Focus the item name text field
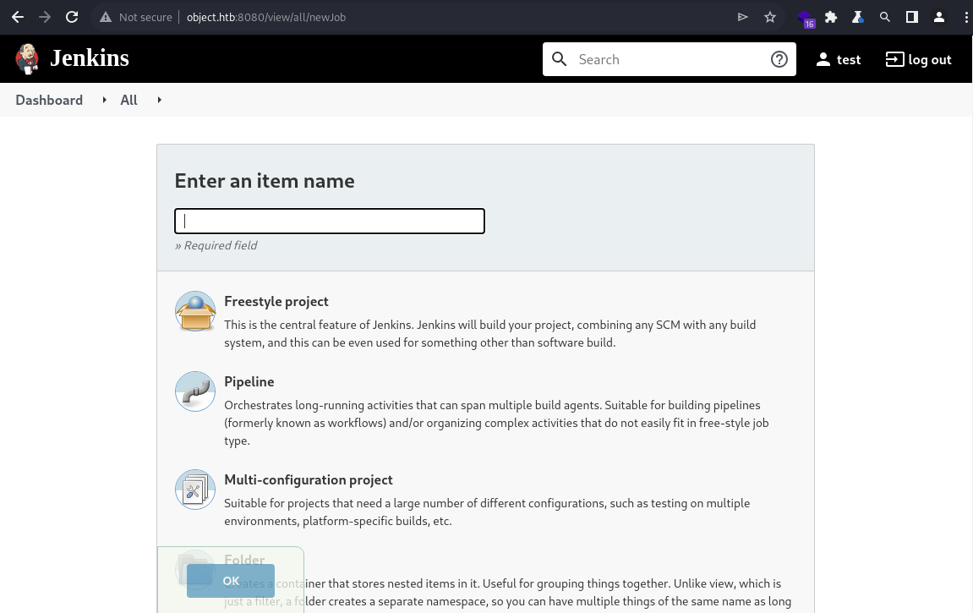Viewport: 973px width, 613px height. click(x=330, y=221)
